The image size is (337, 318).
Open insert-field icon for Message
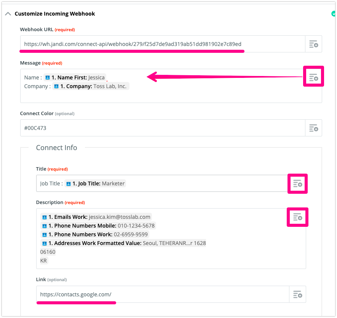click(x=313, y=77)
